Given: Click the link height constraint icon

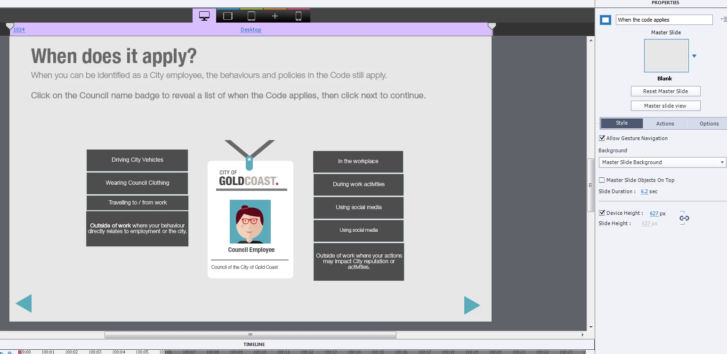Looking at the screenshot, I should 684,218.
